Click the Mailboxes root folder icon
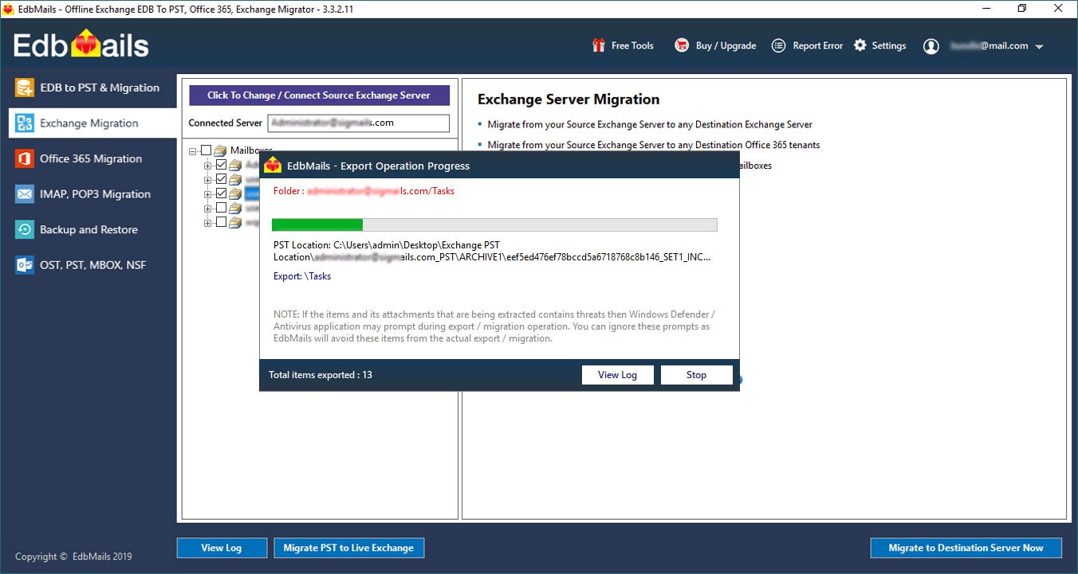The image size is (1078, 574). [x=221, y=150]
